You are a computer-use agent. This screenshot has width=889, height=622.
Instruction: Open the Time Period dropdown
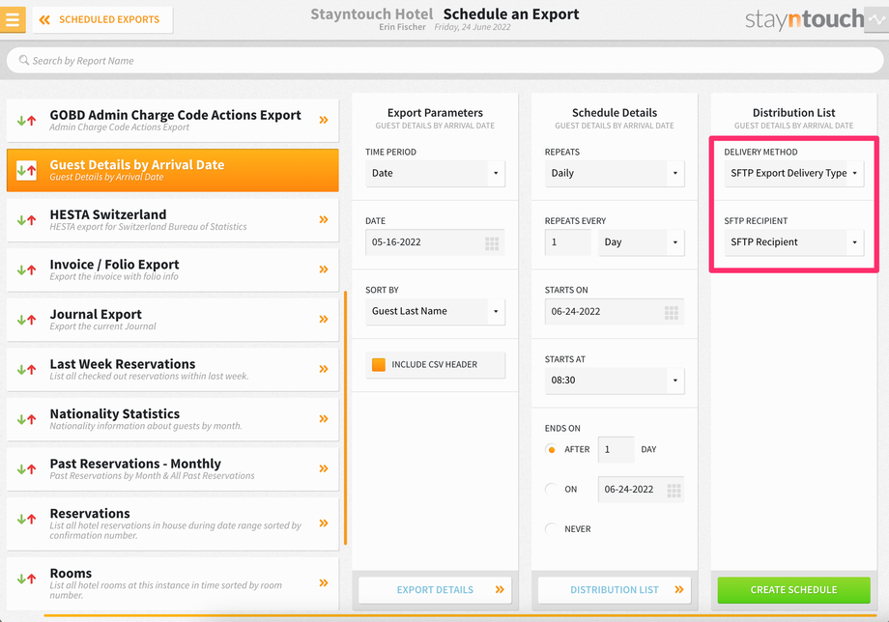[x=435, y=173]
